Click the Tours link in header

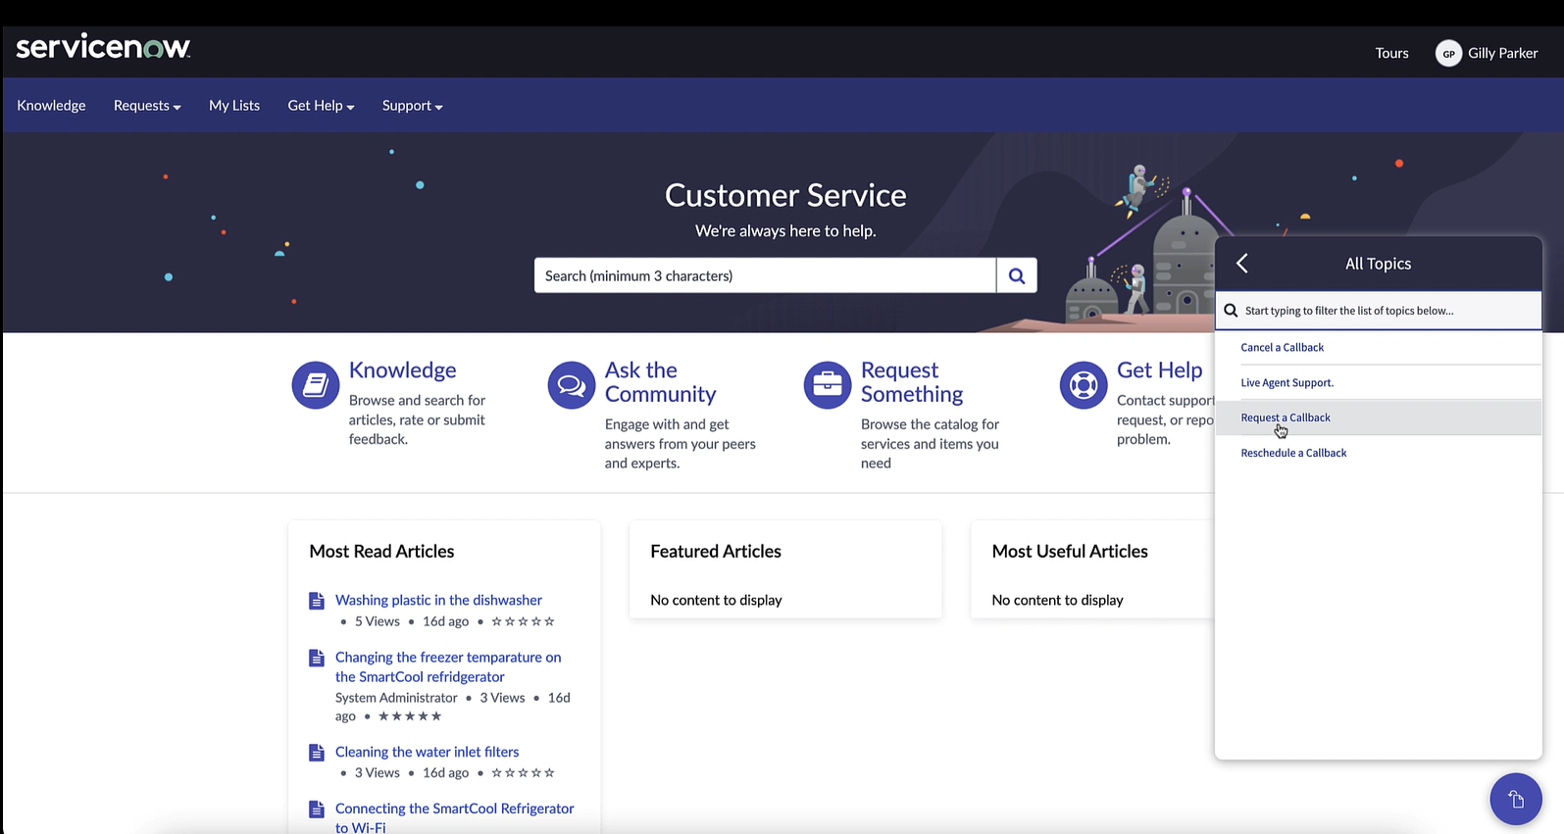pyautogui.click(x=1391, y=53)
